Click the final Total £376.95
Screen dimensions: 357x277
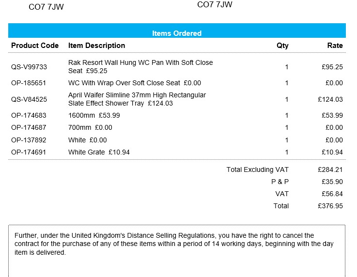point(330,206)
